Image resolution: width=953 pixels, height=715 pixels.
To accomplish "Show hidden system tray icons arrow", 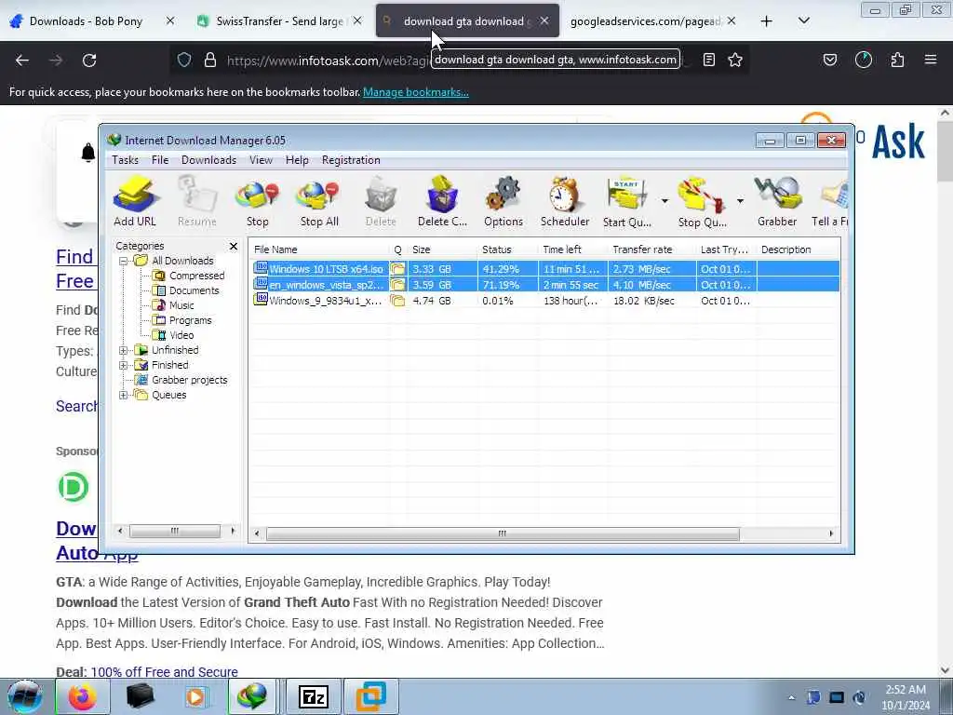I will pos(791,697).
